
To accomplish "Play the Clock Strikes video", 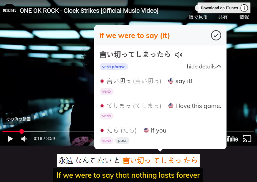I will (x=10, y=139).
